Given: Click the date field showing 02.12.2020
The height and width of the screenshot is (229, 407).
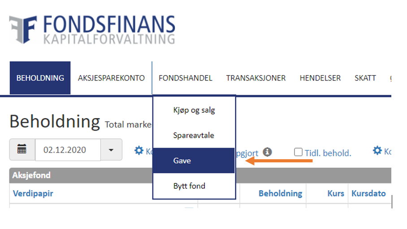Looking at the screenshot, I should (68, 150).
